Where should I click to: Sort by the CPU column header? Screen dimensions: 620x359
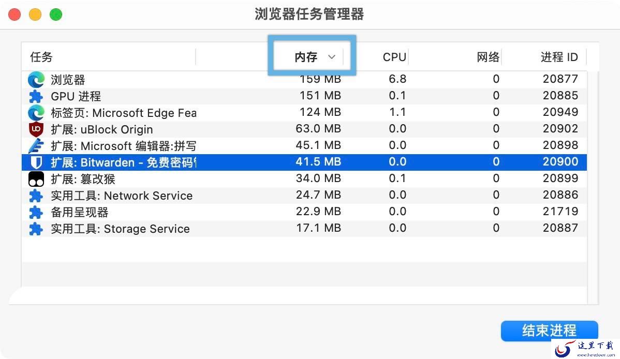tap(394, 57)
